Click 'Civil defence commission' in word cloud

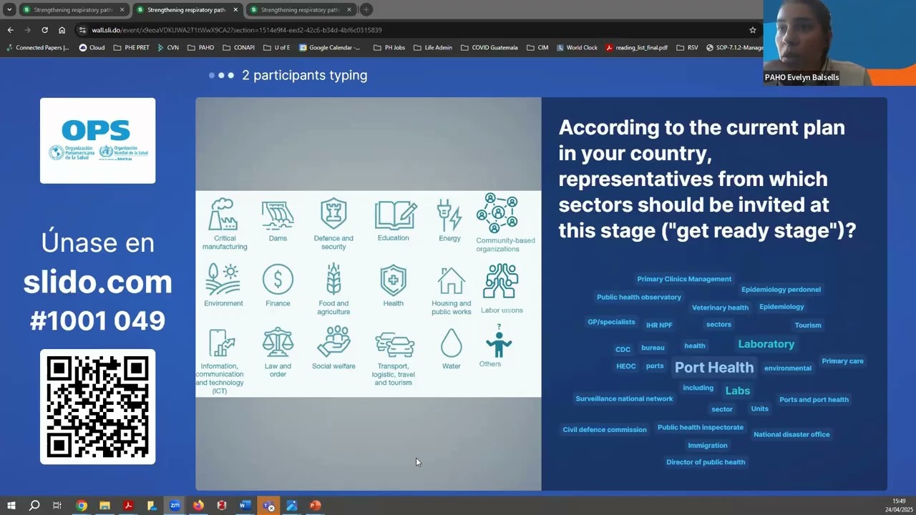point(605,430)
